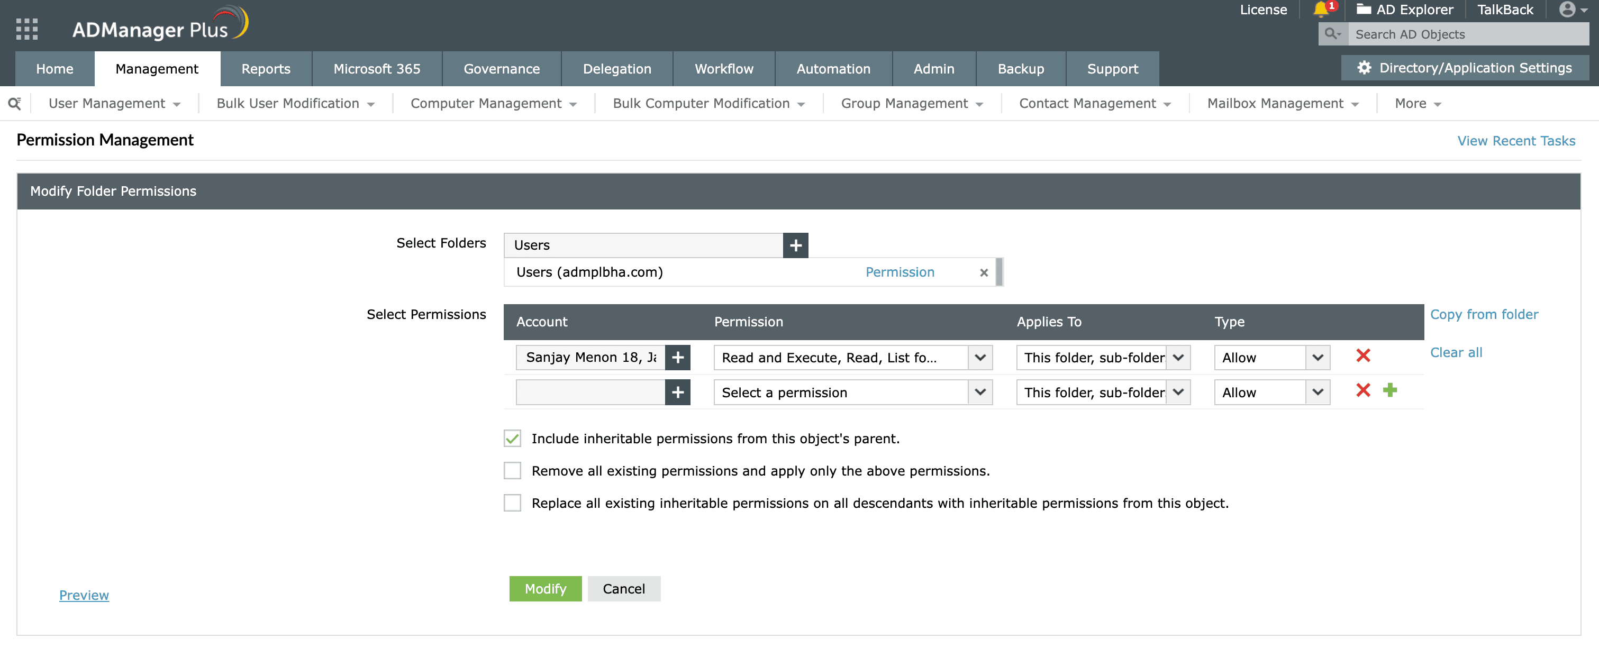This screenshot has height=657, width=1599.
Task: Open View Recent Tasks link
Action: 1516,141
